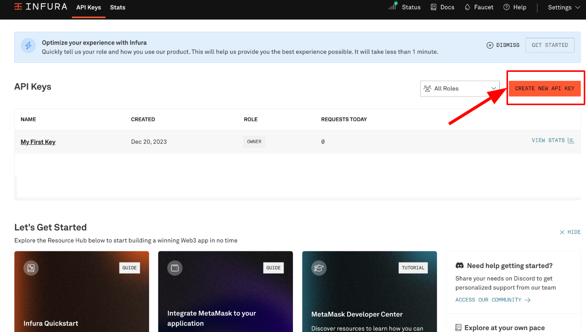Expand the Settings dropdown chevron
Viewport: 586px width, 332px height.
click(578, 7)
